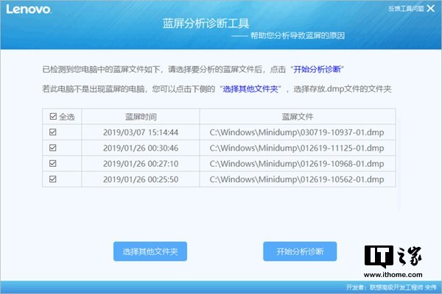This screenshot has width=442, height=294.
Task: Select file path 030719-10937-01.dmp
Action: pyautogui.click(x=297, y=132)
